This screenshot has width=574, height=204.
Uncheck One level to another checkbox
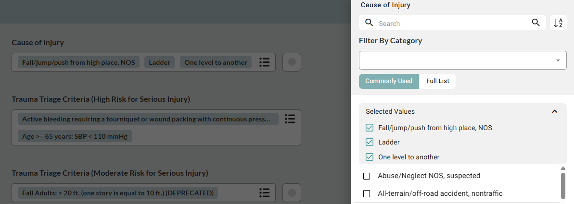tap(370, 157)
